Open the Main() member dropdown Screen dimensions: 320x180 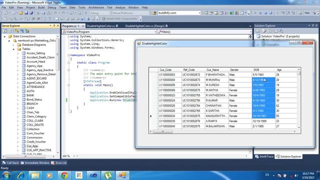click(x=205, y=32)
